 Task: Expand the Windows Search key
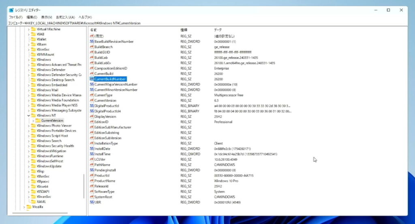tap(29, 141)
